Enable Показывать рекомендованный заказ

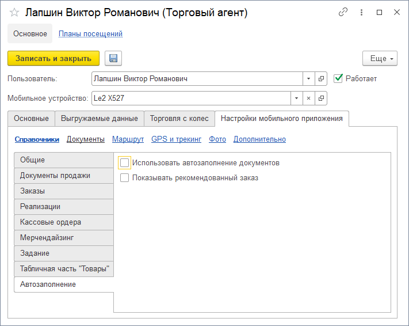[125, 178]
